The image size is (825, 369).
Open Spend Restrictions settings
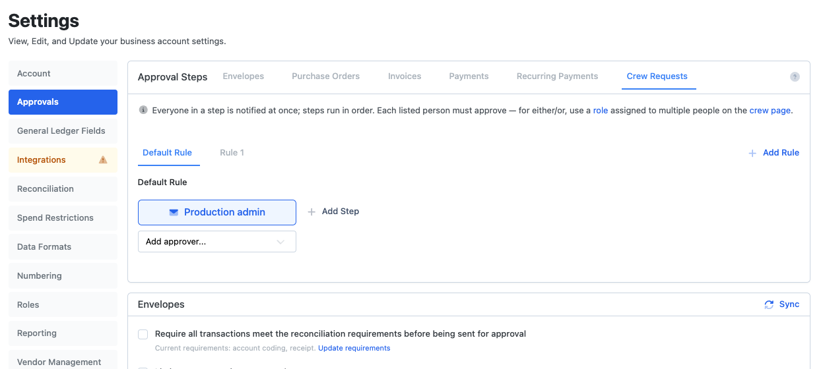(x=63, y=218)
